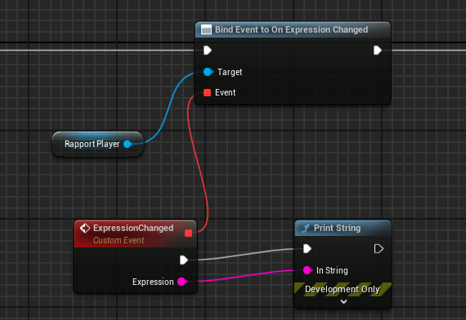This screenshot has width=466, height=320.
Task: Click the blue Target pin on Bind Event
Action: coord(208,72)
